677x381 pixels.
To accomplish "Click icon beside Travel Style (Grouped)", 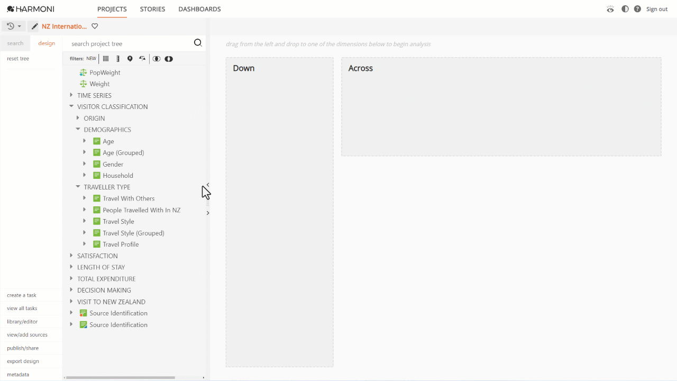I will (x=97, y=233).
